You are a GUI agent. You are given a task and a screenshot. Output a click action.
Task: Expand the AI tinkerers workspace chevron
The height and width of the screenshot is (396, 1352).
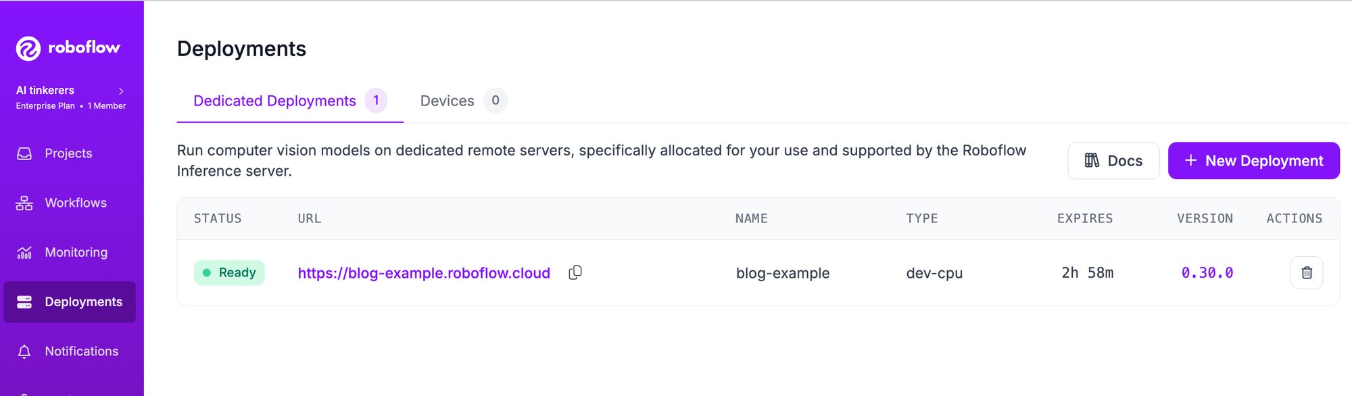click(122, 91)
